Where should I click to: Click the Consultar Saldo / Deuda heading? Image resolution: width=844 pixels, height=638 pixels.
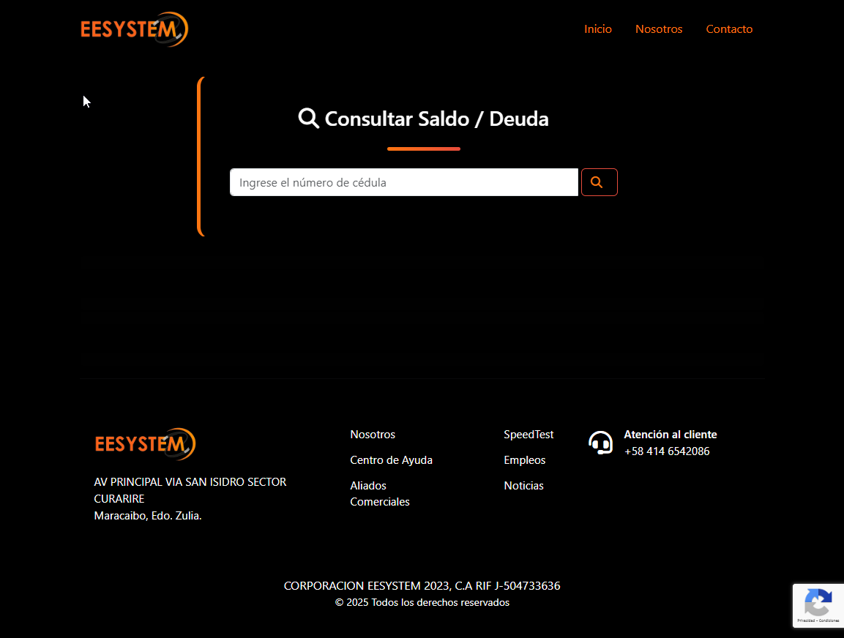[x=436, y=119]
